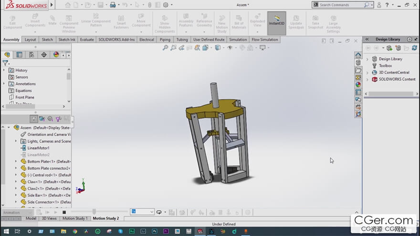The width and height of the screenshot is (420, 236).
Task: Click the Zoom to Fit view icon
Action: coord(165,48)
